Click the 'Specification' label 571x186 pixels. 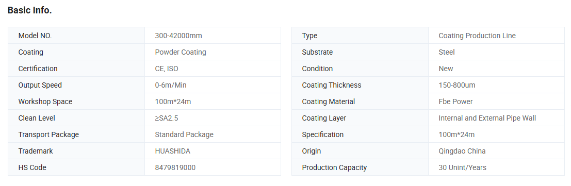pos(323,134)
